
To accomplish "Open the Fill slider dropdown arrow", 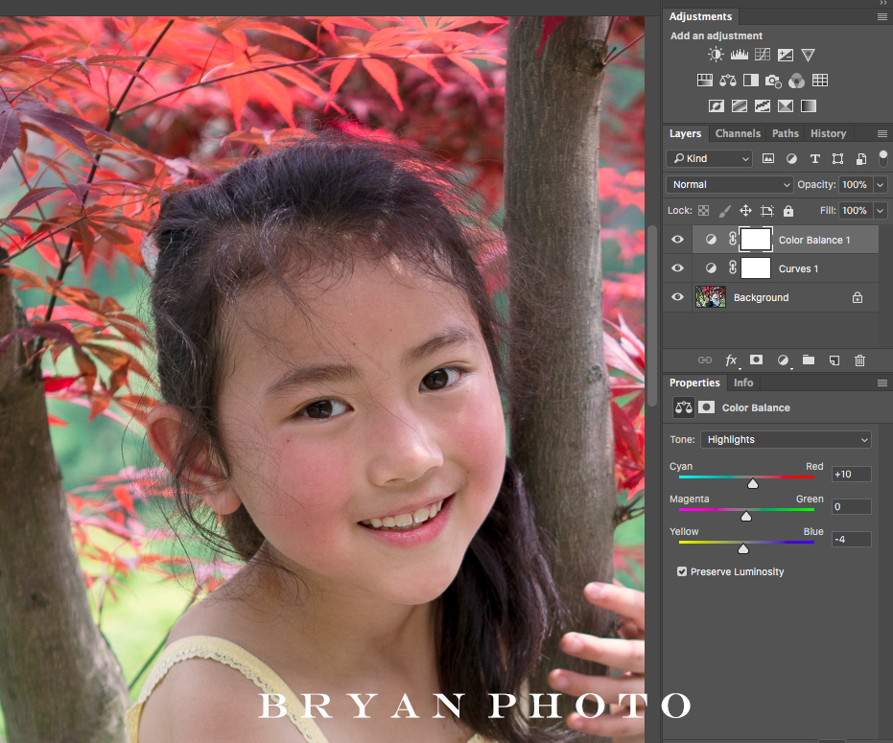I will pyautogui.click(x=881, y=211).
